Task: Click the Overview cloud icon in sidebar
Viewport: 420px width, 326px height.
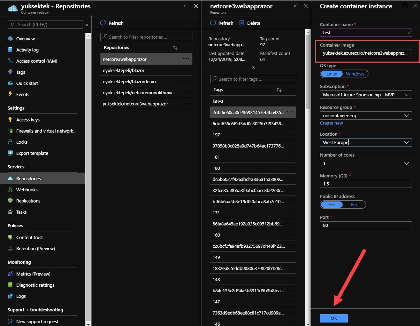Action: [x=10, y=39]
